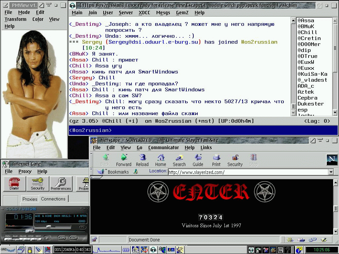Click IRC nick list scrollbar down arrow

pyautogui.click(x=335, y=112)
